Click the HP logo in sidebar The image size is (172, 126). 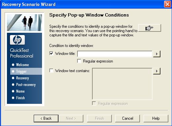point(17,40)
